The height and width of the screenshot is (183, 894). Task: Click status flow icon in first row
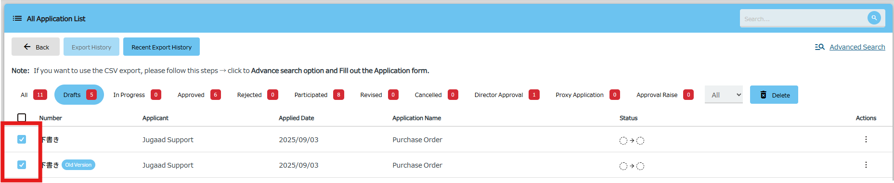[632, 141]
